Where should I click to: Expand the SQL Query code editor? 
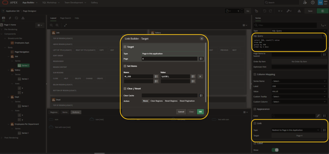pos(324,36)
